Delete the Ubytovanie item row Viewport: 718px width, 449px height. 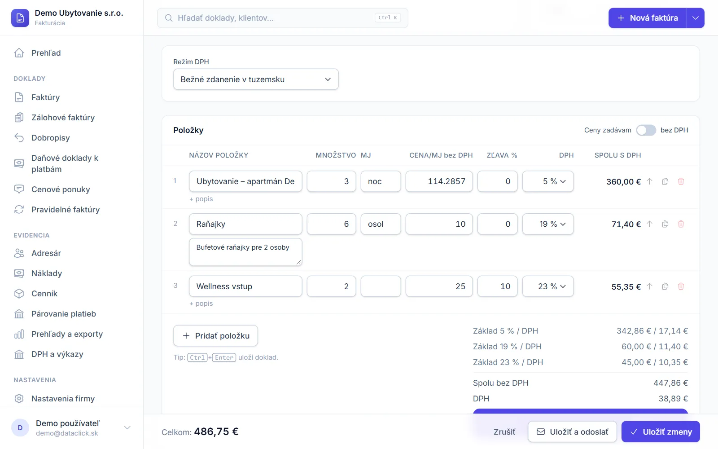click(681, 181)
